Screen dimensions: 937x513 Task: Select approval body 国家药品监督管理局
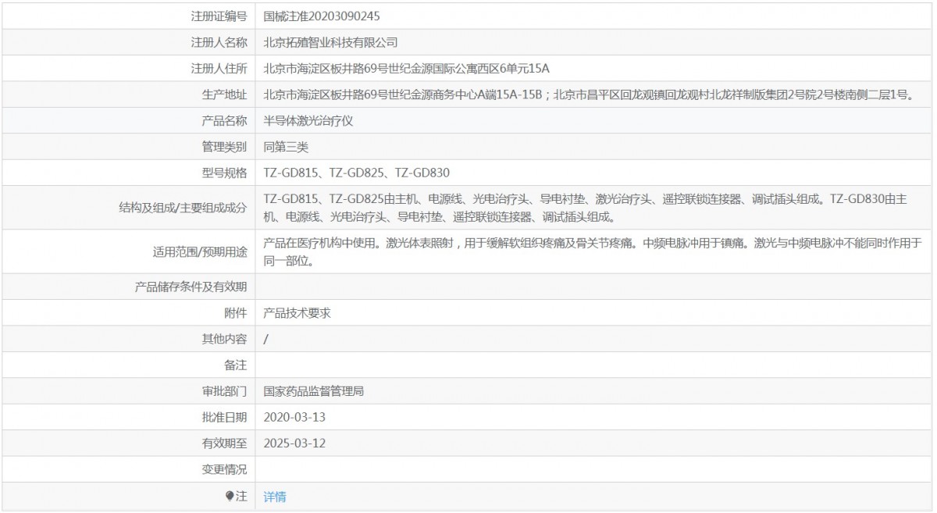click(314, 391)
